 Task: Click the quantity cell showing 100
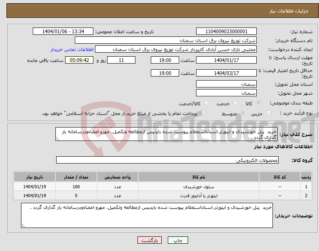[76, 187]
